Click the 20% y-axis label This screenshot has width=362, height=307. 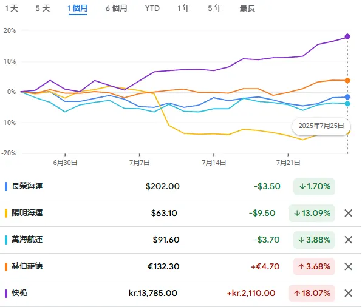[10, 31]
